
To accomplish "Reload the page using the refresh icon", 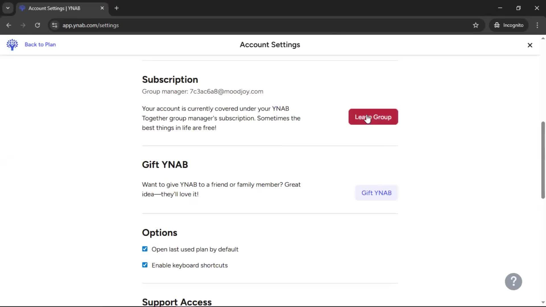I will [x=38, y=25].
